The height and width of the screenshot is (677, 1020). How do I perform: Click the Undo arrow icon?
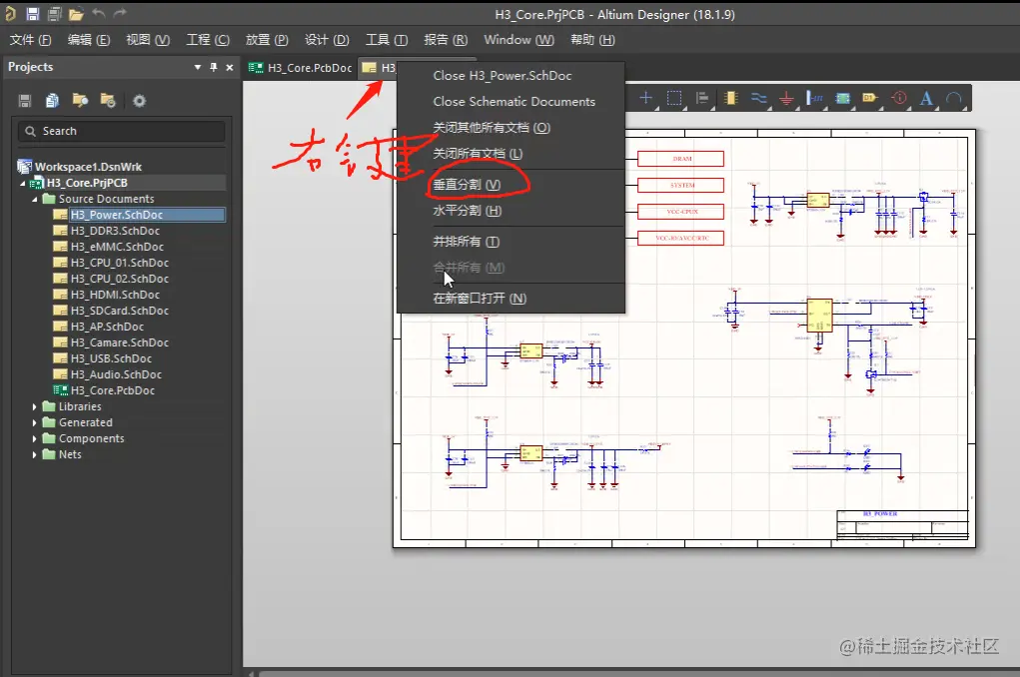(98, 13)
